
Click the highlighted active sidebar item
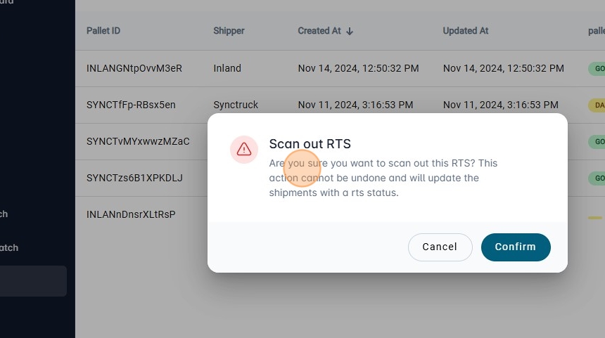[33, 281]
